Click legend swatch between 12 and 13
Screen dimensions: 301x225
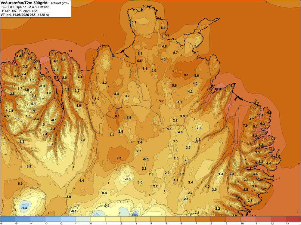pos(278,219)
